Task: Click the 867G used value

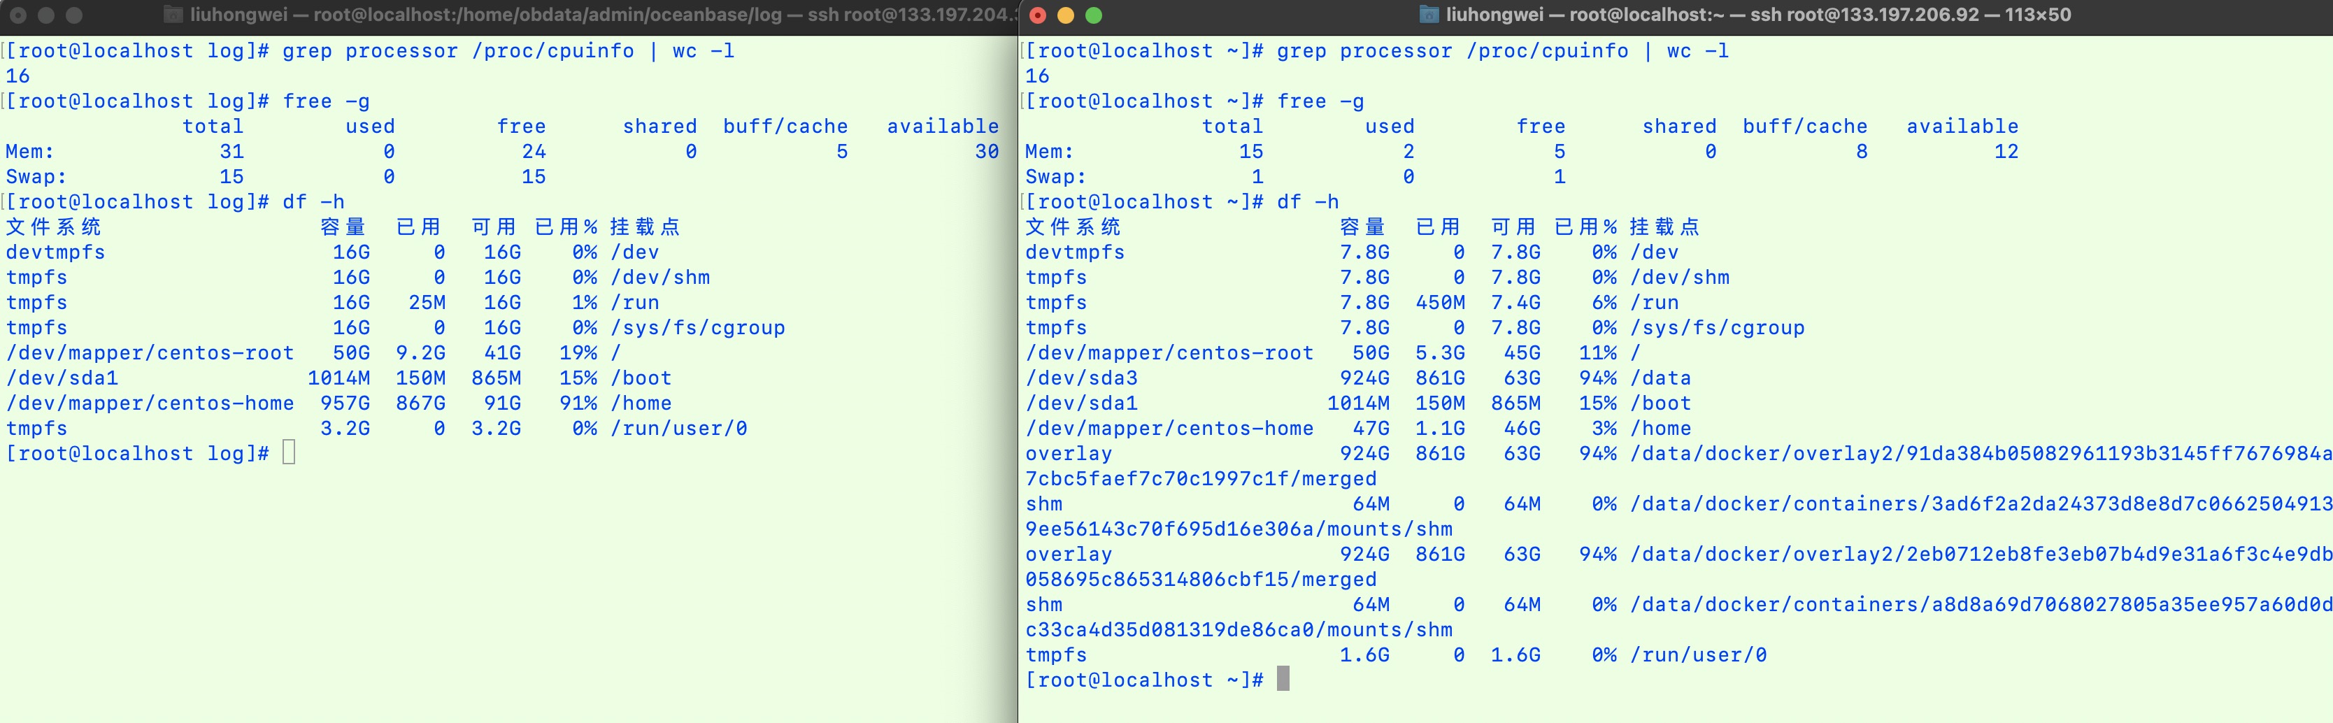Action: (x=420, y=403)
